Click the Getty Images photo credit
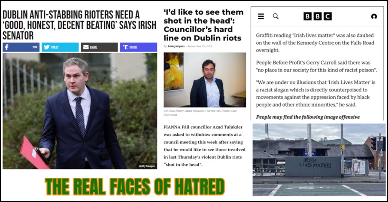The image size is (388, 202). (147, 166)
